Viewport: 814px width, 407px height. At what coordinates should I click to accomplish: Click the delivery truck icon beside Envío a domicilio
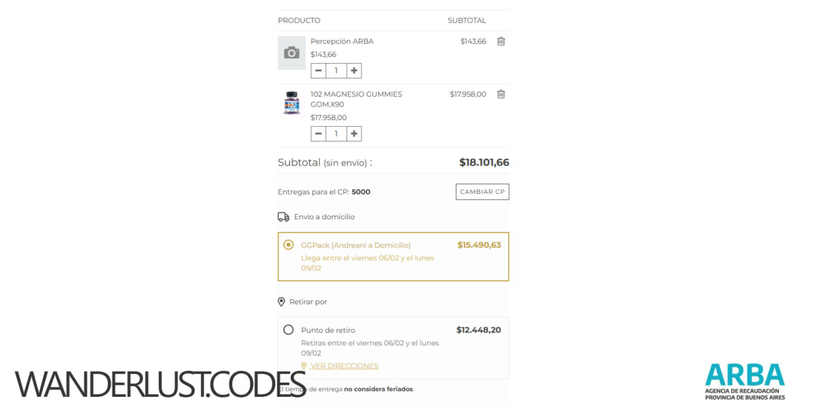click(x=283, y=216)
